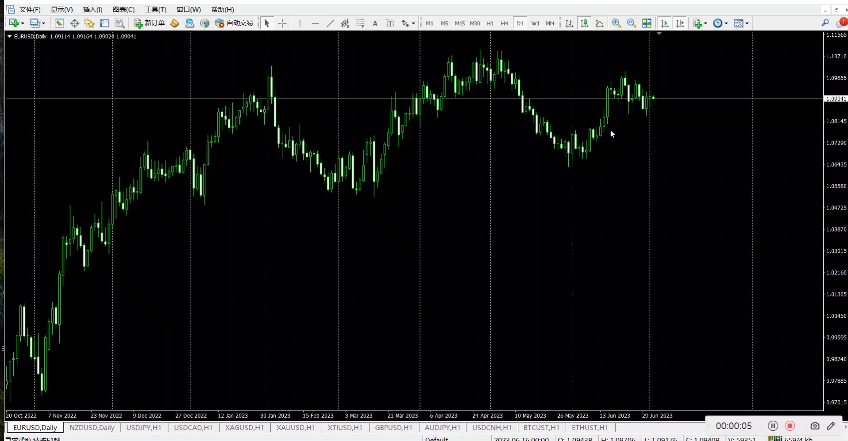Open the 文件(F) menu
Viewport: 848px width, 441px height.
click(x=30, y=9)
